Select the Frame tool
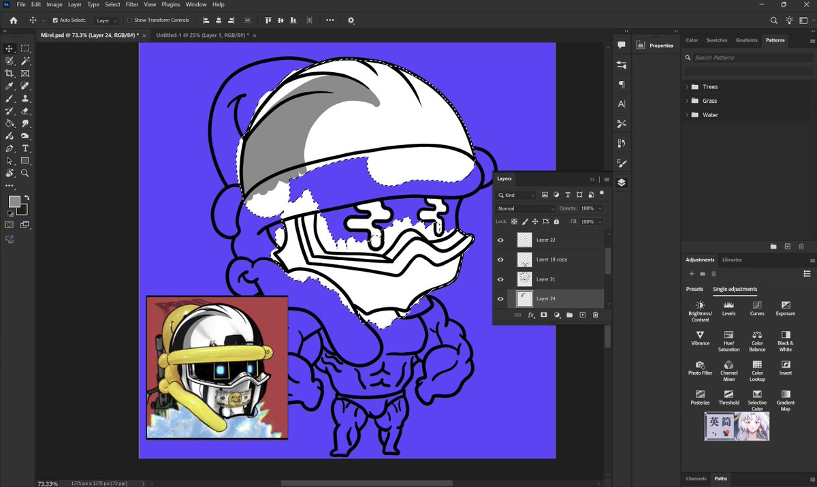817x487 pixels. click(25, 73)
